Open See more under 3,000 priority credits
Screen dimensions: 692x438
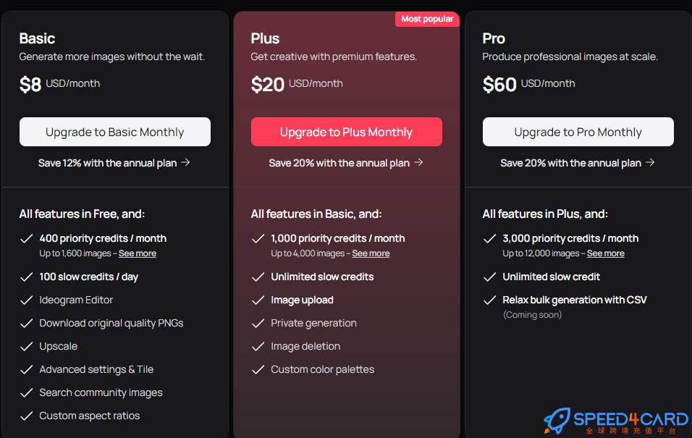pos(605,253)
